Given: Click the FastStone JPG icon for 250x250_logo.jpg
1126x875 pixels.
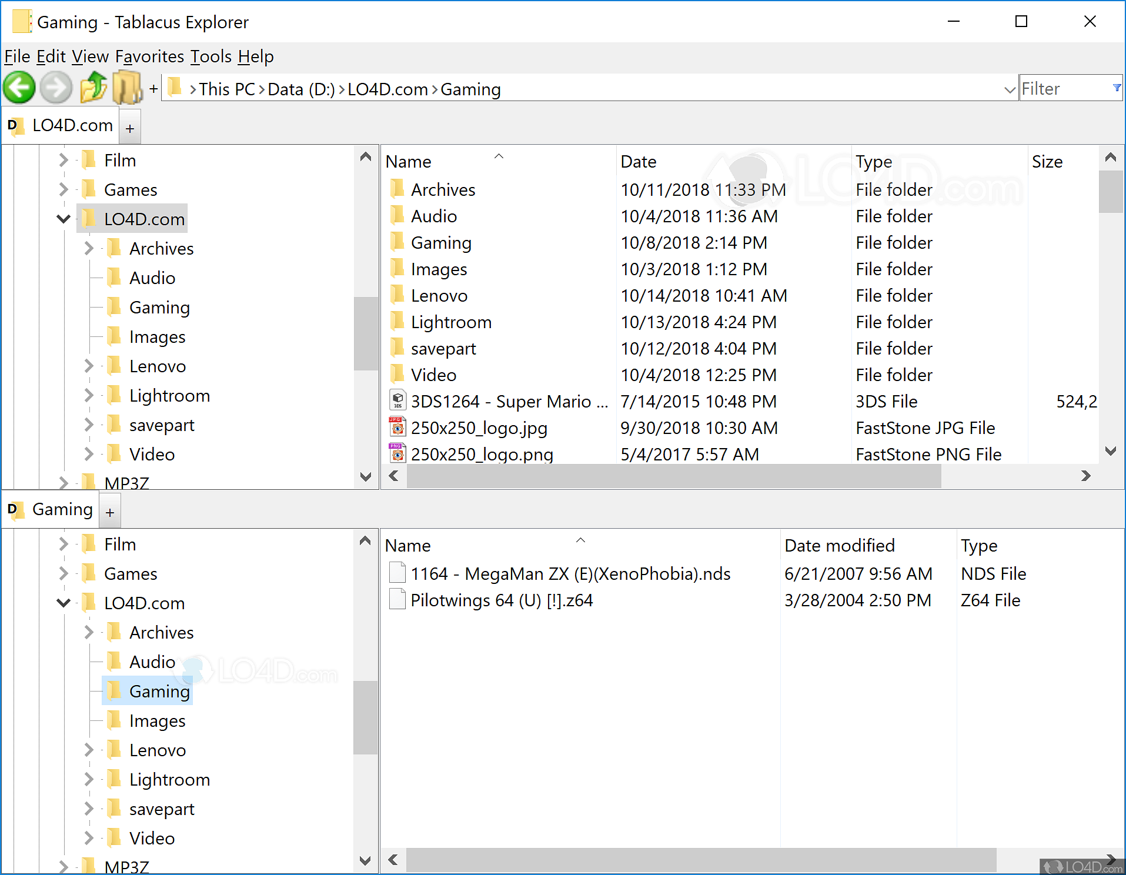Looking at the screenshot, I should [398, 427].
